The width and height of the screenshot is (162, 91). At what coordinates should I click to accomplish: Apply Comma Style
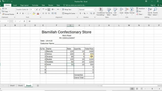coord(87,13)
